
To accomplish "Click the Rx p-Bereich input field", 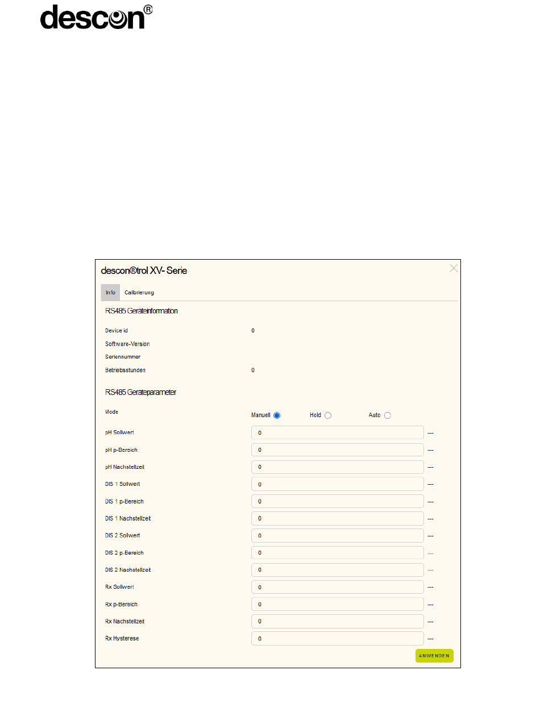I will 338,604.
